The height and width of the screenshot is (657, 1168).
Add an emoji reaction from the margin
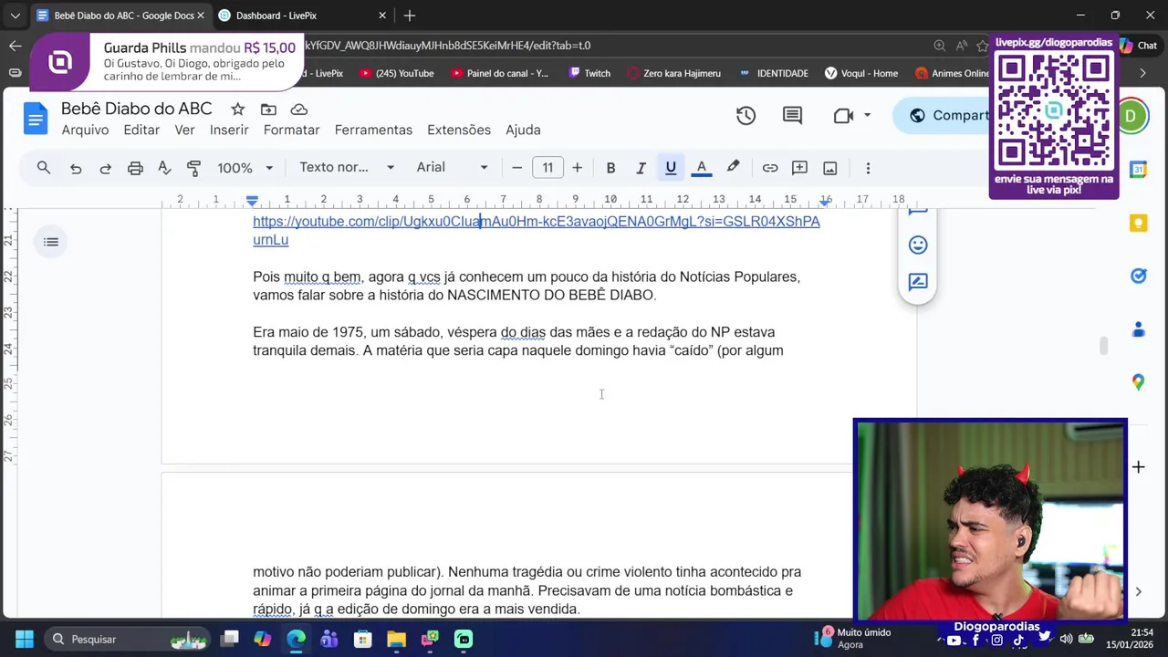click(918, 245)
